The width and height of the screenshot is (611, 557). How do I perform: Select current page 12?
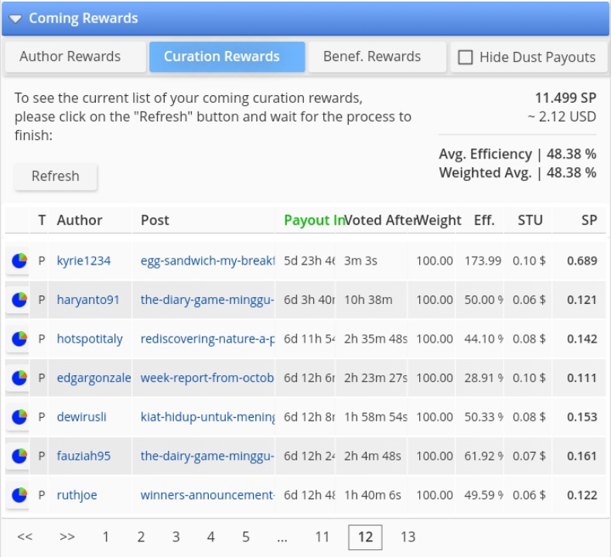(x=365, y=538)
